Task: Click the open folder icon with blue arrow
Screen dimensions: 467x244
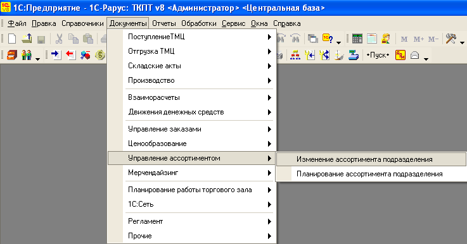Action: coord(27,39)
